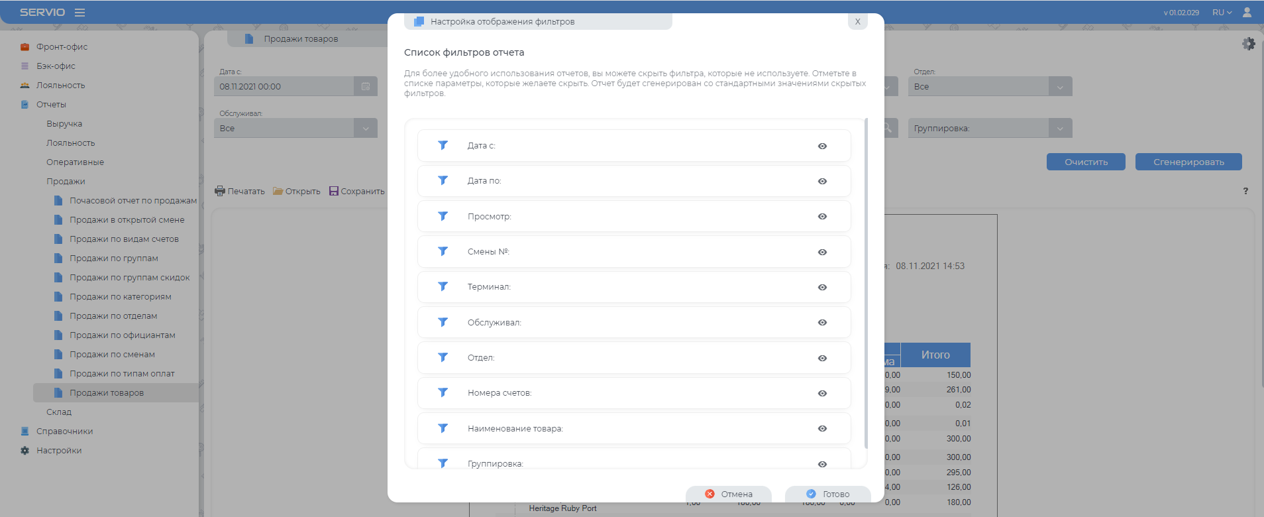Click the Отмена button
The image size is (1264, 517).
(729, 494)
